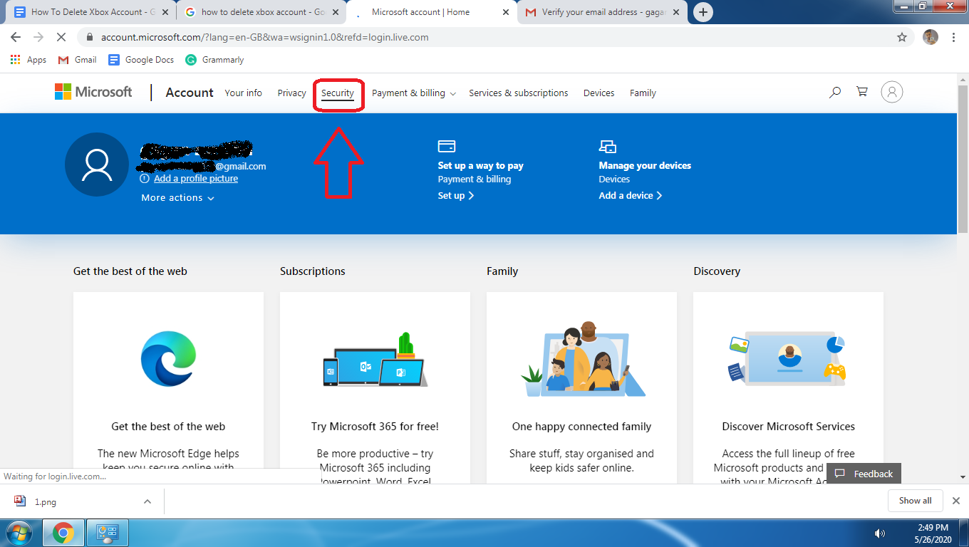
Task: Click browser forward arrow button
Action: tap(38, 37)
